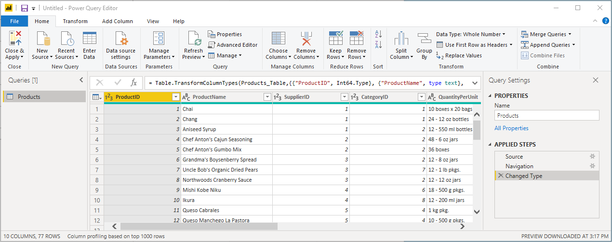
Task: Open the Add Column tab
Action: click(117, 21)
